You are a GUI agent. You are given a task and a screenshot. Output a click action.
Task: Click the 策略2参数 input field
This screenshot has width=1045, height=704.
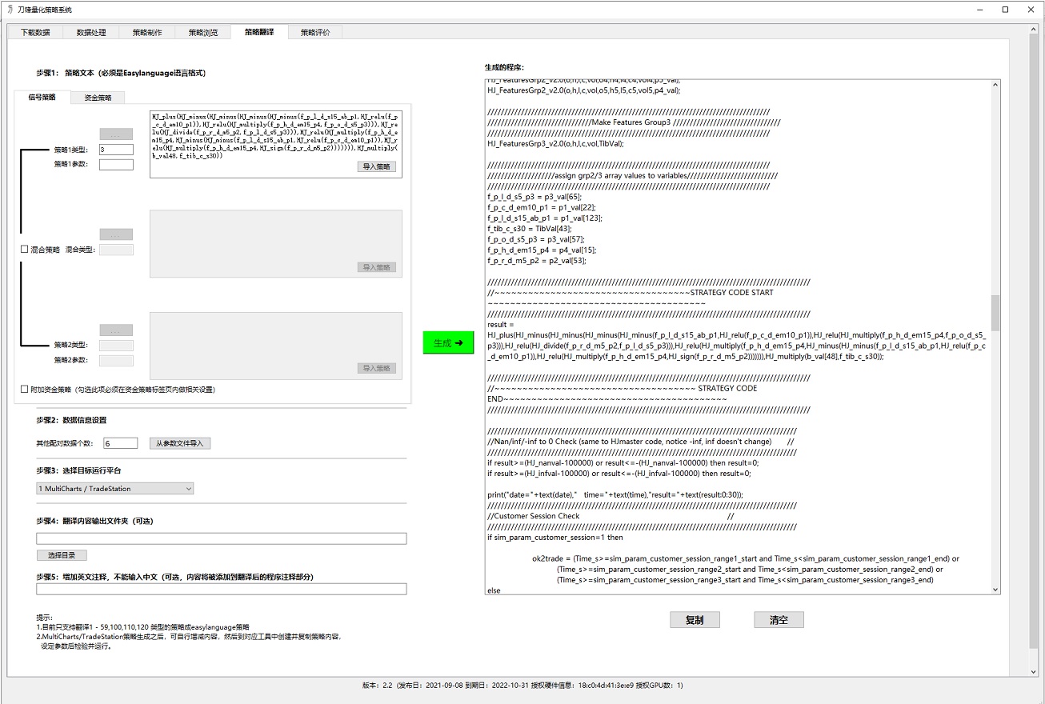[116, 360]
